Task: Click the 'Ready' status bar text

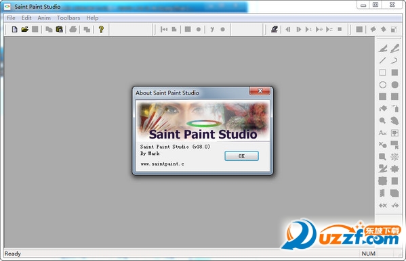Action: 13,254
